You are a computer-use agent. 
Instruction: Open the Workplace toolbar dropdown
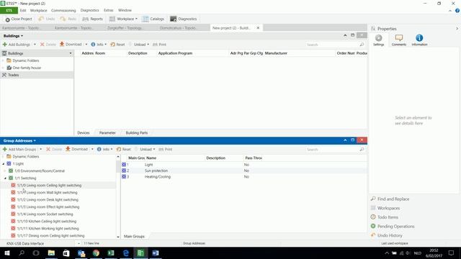[123, 19]
